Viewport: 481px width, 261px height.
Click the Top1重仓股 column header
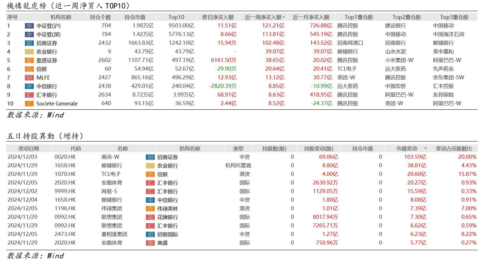coord(359,17)
